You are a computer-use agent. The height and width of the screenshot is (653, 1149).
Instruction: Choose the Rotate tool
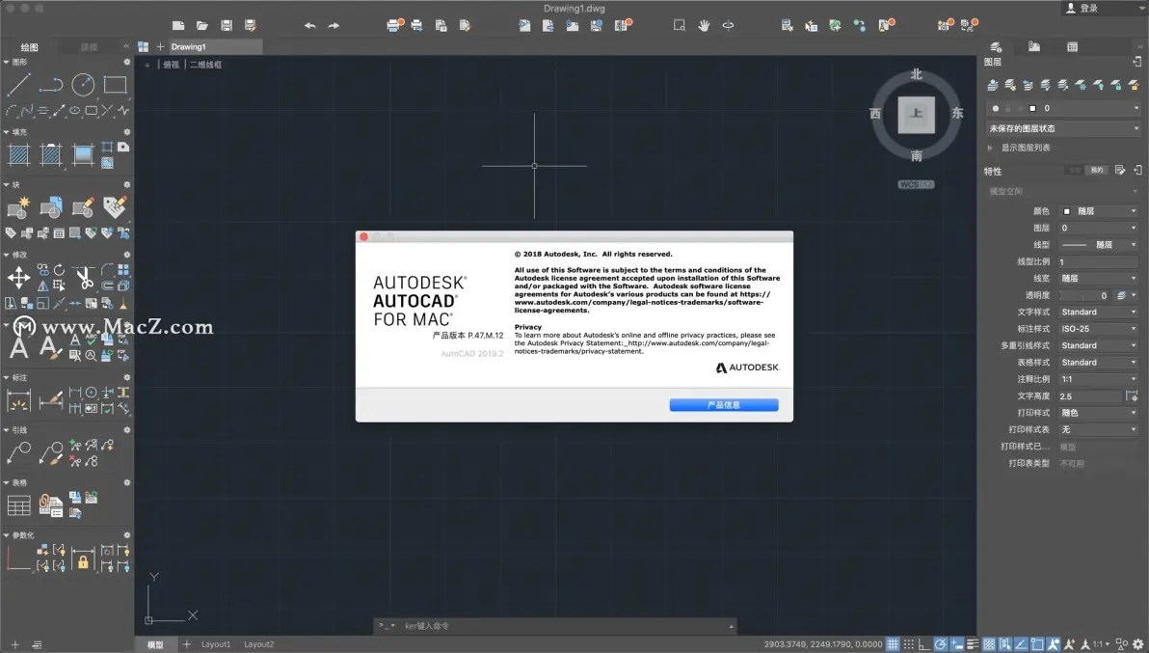point(59,270)
